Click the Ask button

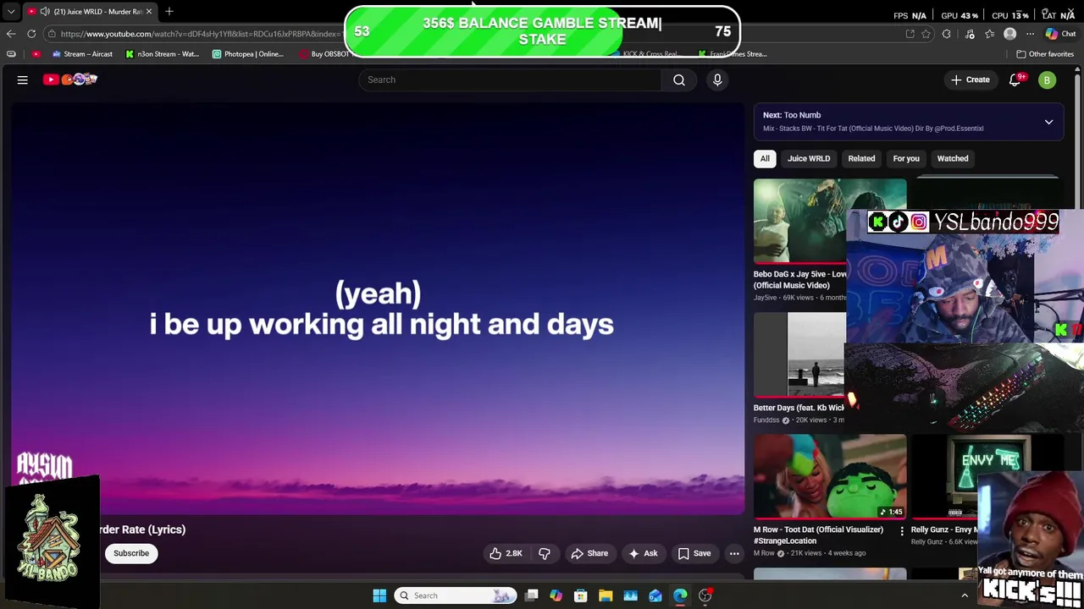click(x=643, y=553)
